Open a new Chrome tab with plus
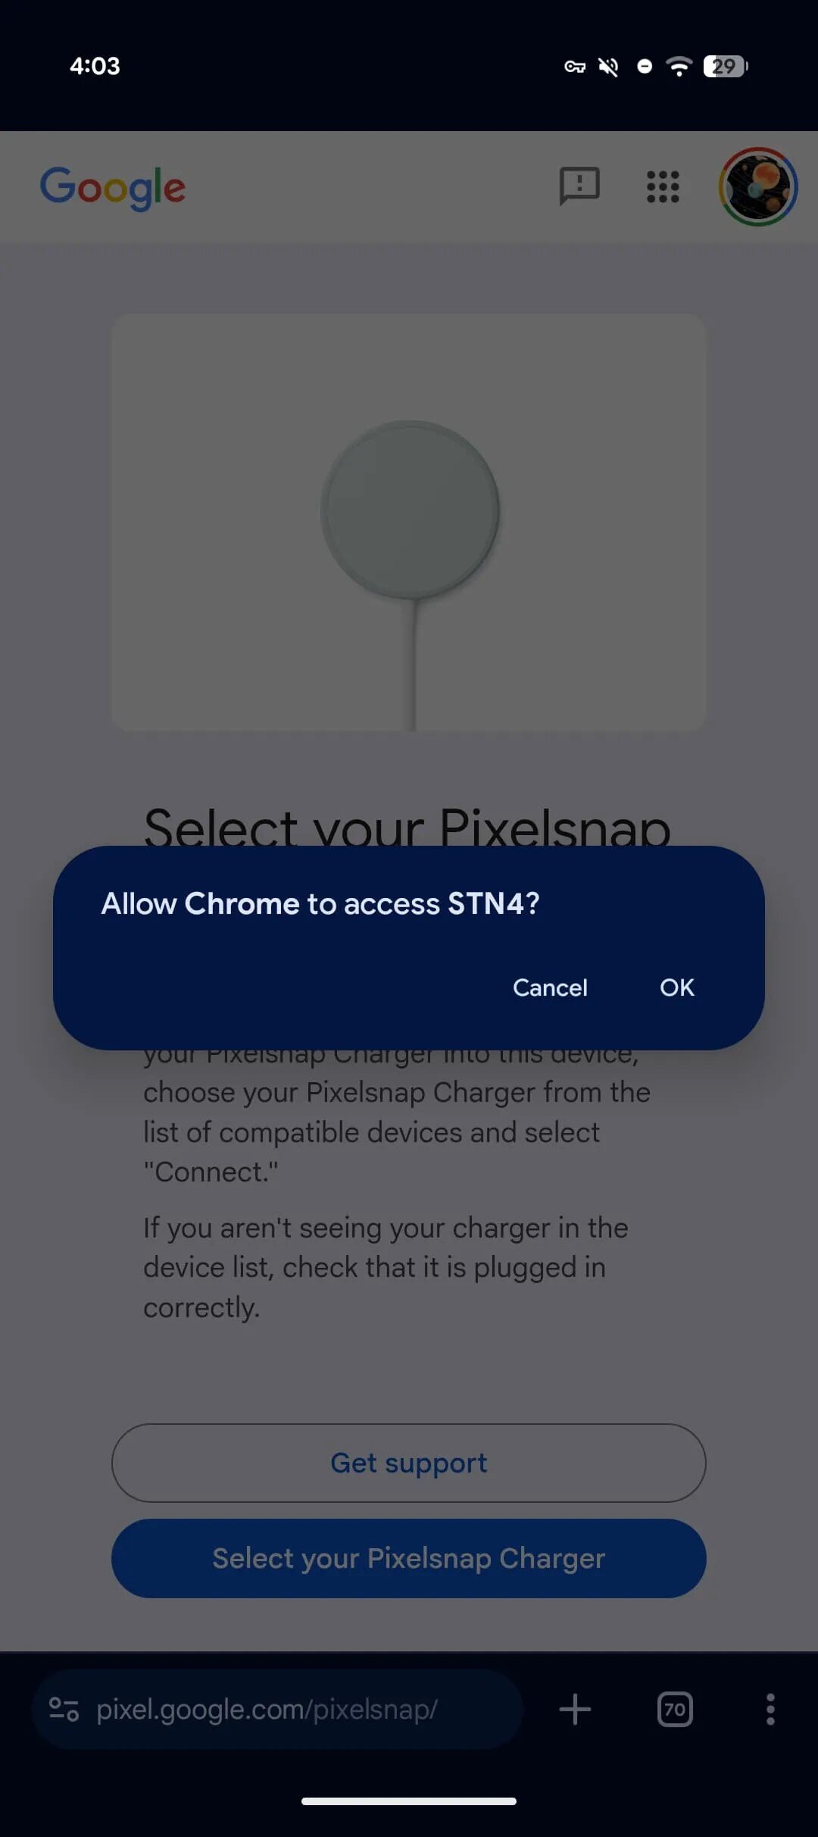Image resolution: width=818 pixels, height=1837 pixels. [x=575, y=1710]
